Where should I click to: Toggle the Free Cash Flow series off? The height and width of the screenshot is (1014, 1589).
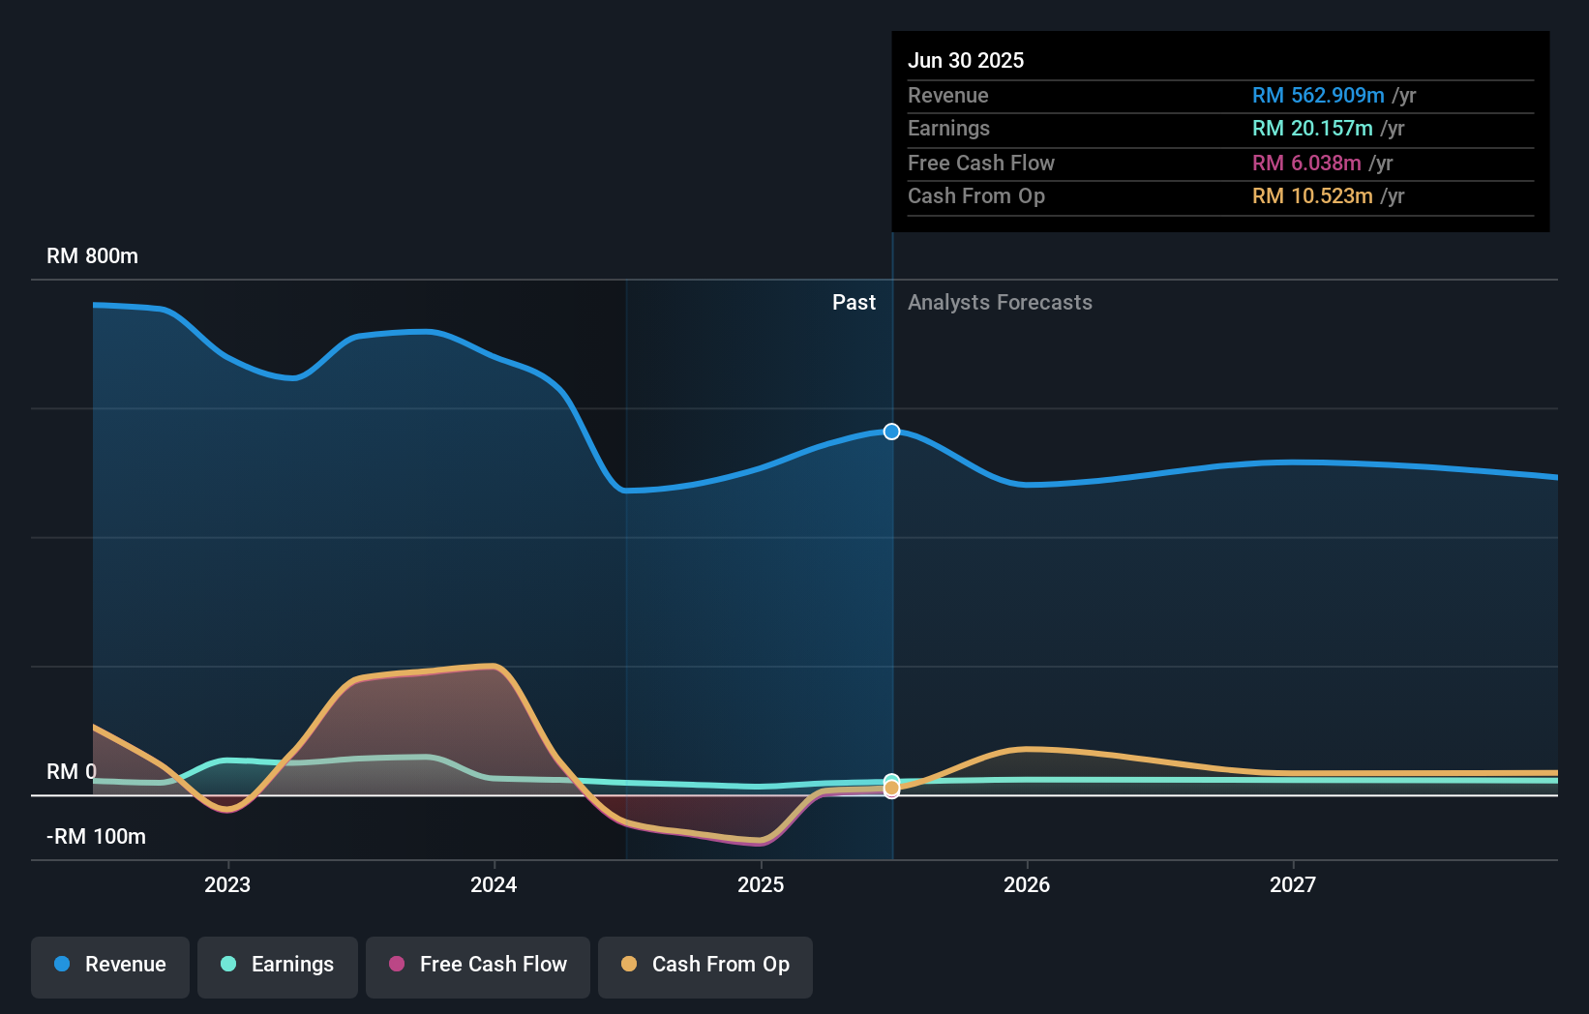tap(477, 965)
